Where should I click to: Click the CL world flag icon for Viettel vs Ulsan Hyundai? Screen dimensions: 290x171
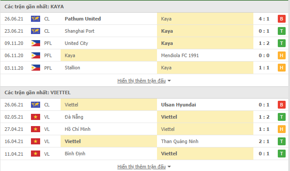pos(35,105)
